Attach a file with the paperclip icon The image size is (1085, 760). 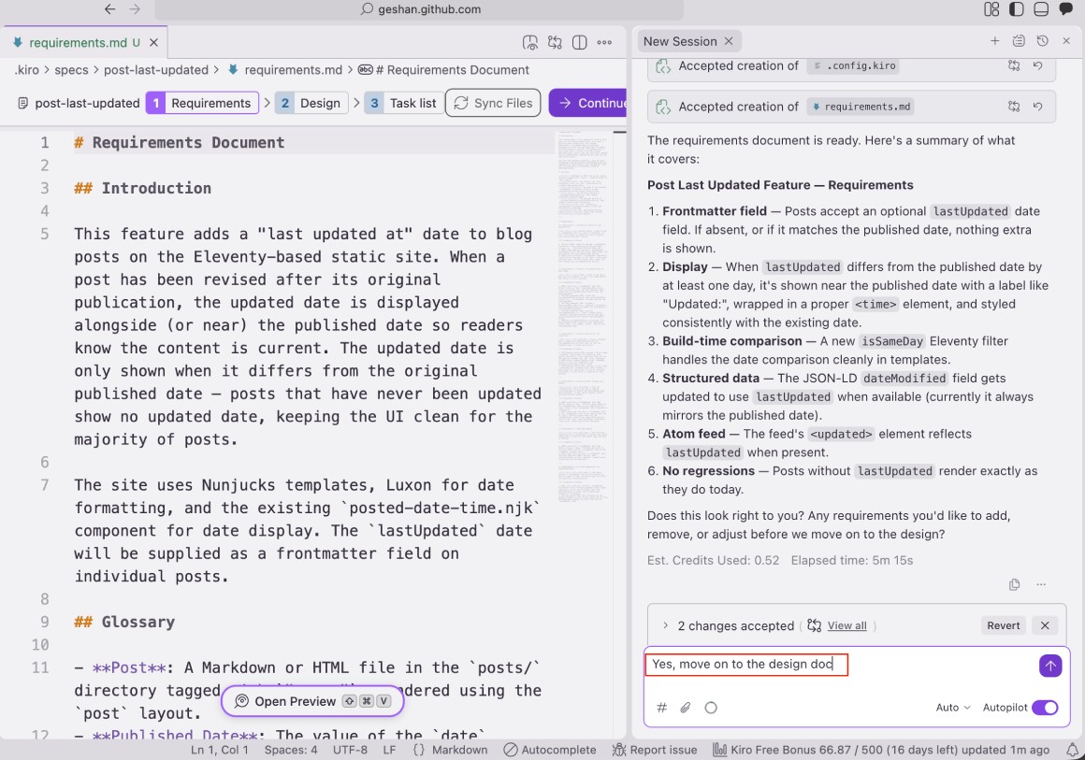tap(685, 708)
